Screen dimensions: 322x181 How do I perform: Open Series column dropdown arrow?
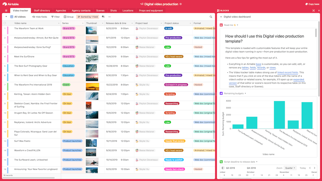83,23
